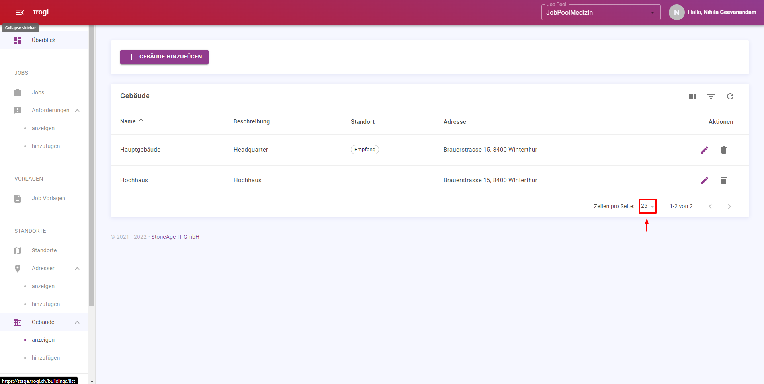Open the Job Pool dropdown JobPoolMedizin
The width and height of the screenshot is (764, 384).
(601, 12)
